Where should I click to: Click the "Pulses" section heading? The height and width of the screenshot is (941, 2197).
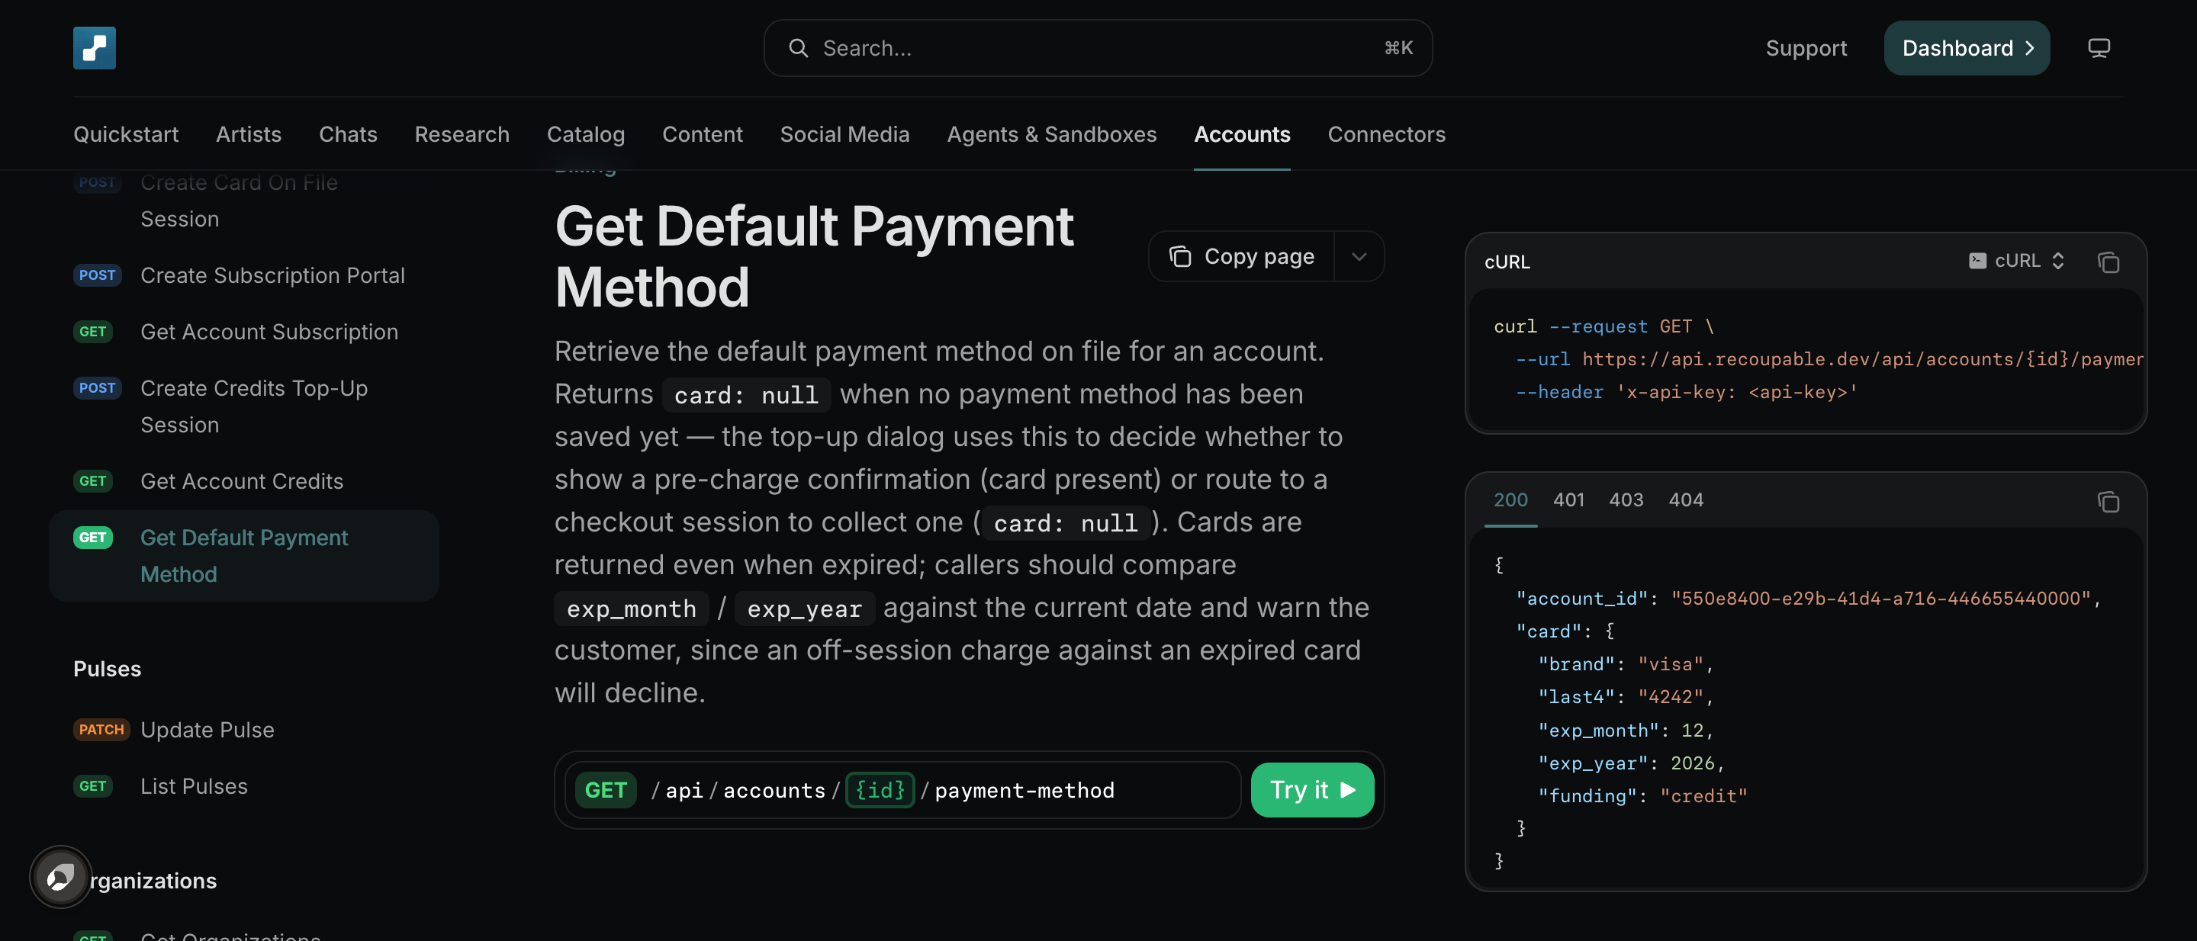tap(108, 669)
